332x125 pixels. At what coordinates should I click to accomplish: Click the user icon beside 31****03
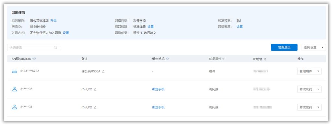coord(14,107)
